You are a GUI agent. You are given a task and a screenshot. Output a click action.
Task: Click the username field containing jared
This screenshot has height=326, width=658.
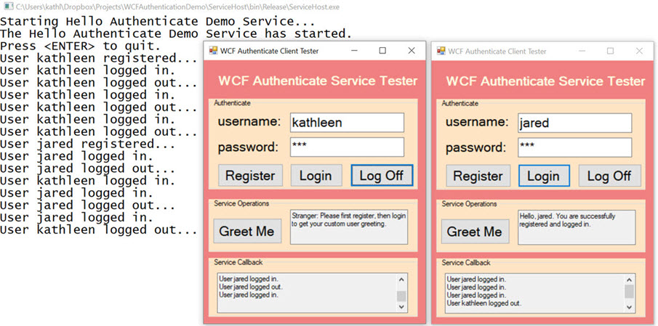coord(575,123)
